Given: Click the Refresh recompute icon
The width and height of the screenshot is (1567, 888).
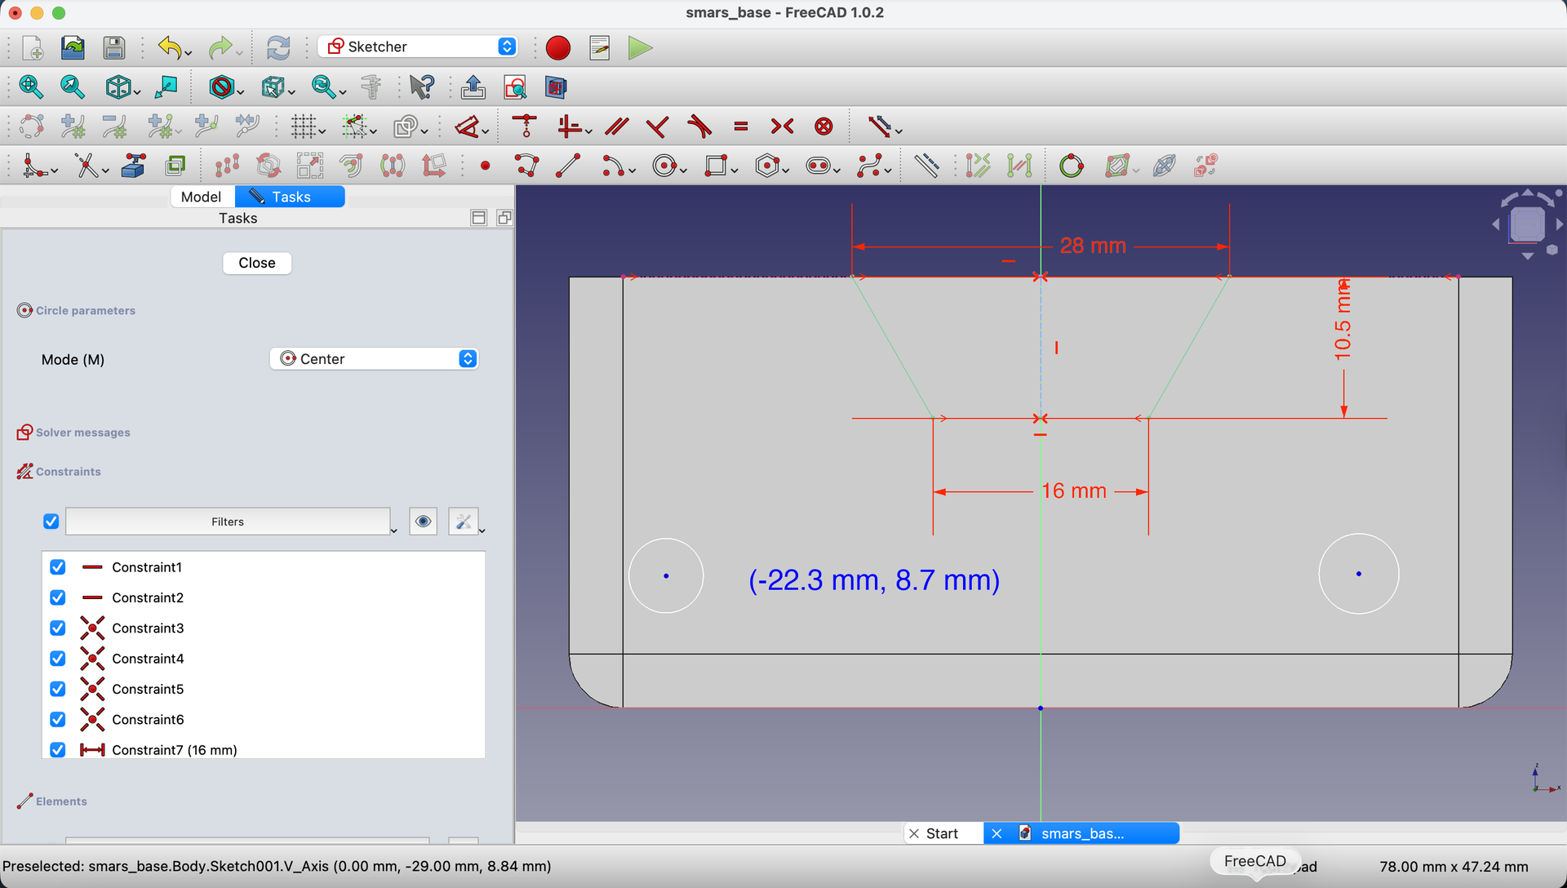Looking at the screenshot, I should tap(278, 47).
